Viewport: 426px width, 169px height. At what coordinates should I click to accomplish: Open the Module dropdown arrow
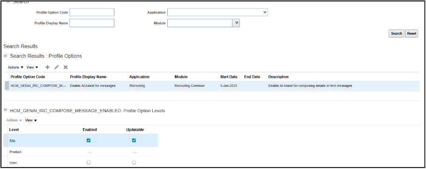[236, 23]
